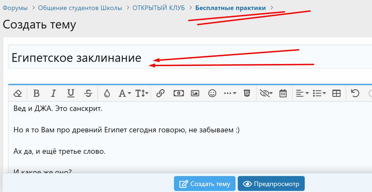Apply strikethrough to text
The image size is (372, 192).
[x=88, y=93]
